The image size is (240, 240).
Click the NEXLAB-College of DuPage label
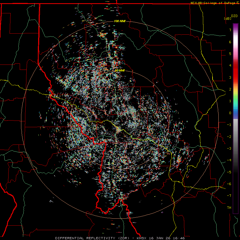click(213, 3)
